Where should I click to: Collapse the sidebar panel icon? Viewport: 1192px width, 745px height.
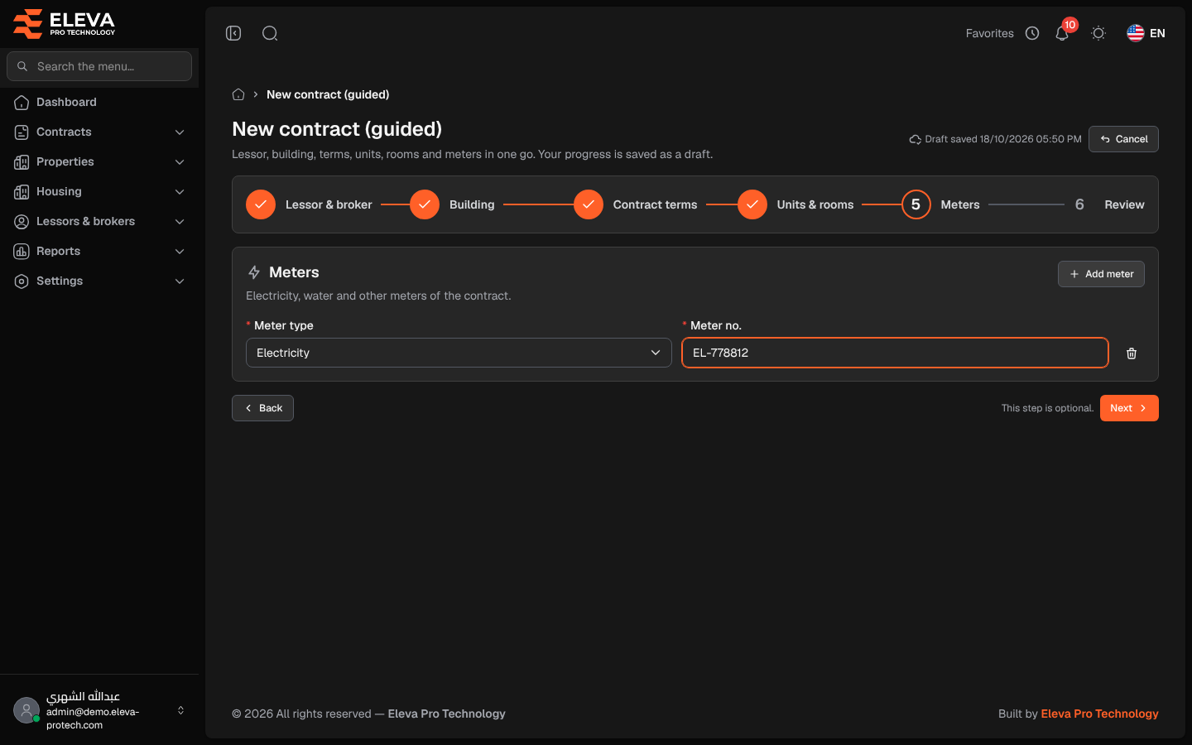[233, 33]
